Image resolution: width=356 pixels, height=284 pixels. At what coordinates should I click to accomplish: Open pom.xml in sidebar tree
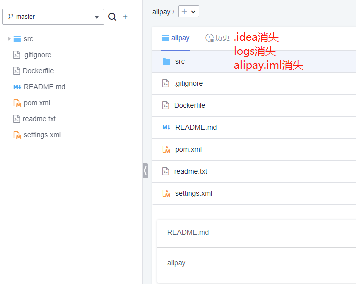point(37,103)
